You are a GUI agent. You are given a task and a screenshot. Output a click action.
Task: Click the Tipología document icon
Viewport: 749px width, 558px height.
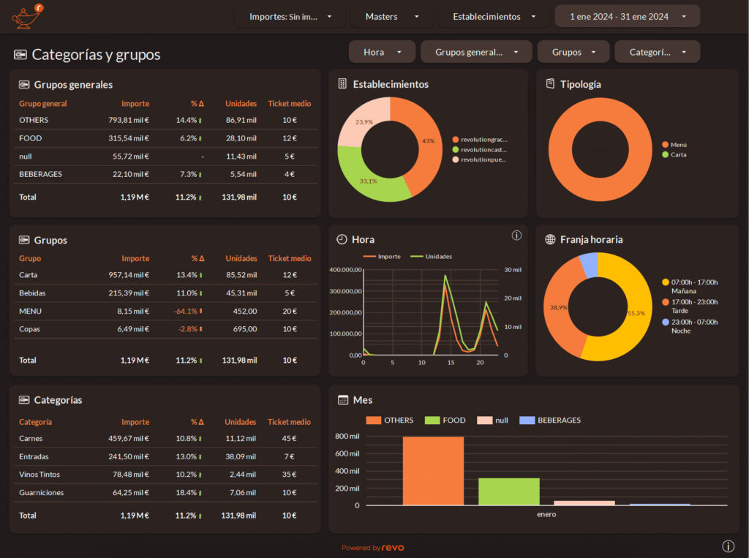[x=550, y=83]
